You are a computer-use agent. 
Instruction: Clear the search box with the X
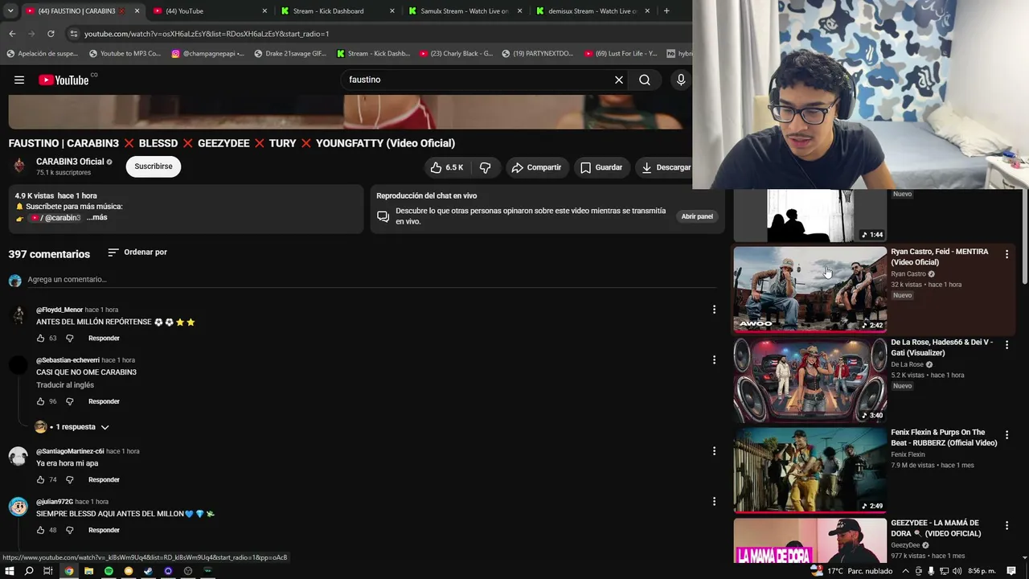point(619,80)
